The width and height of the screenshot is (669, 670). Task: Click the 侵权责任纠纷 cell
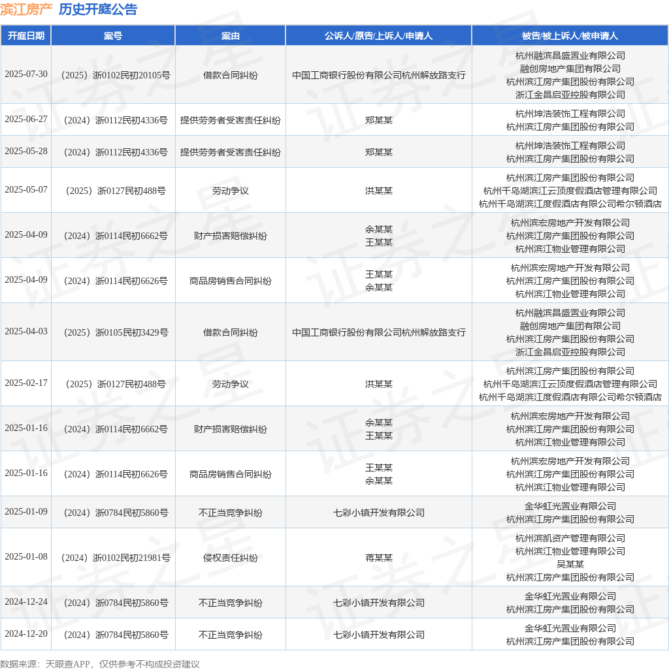click(231, 558)
